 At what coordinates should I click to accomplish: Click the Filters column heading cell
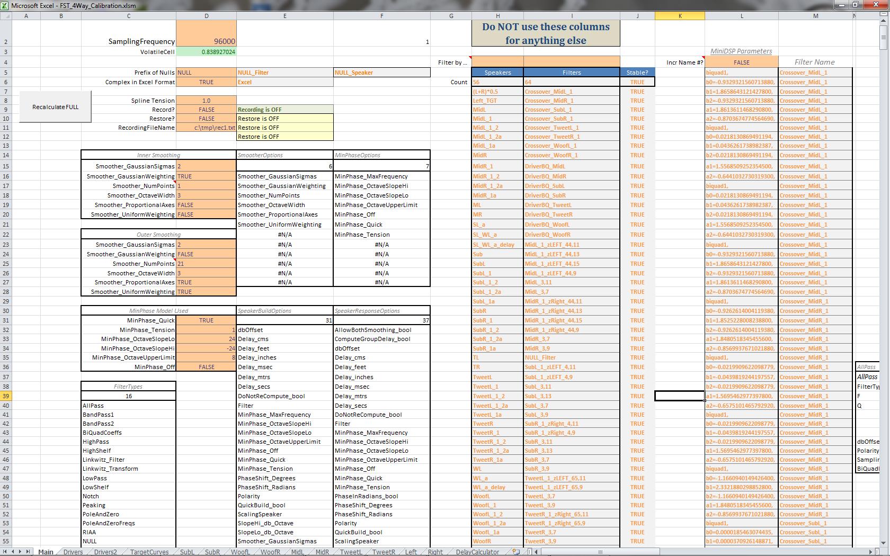(x=572, y=73)
